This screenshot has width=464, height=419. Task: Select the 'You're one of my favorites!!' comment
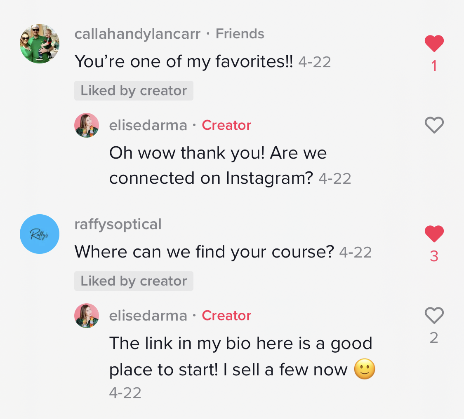184,62
